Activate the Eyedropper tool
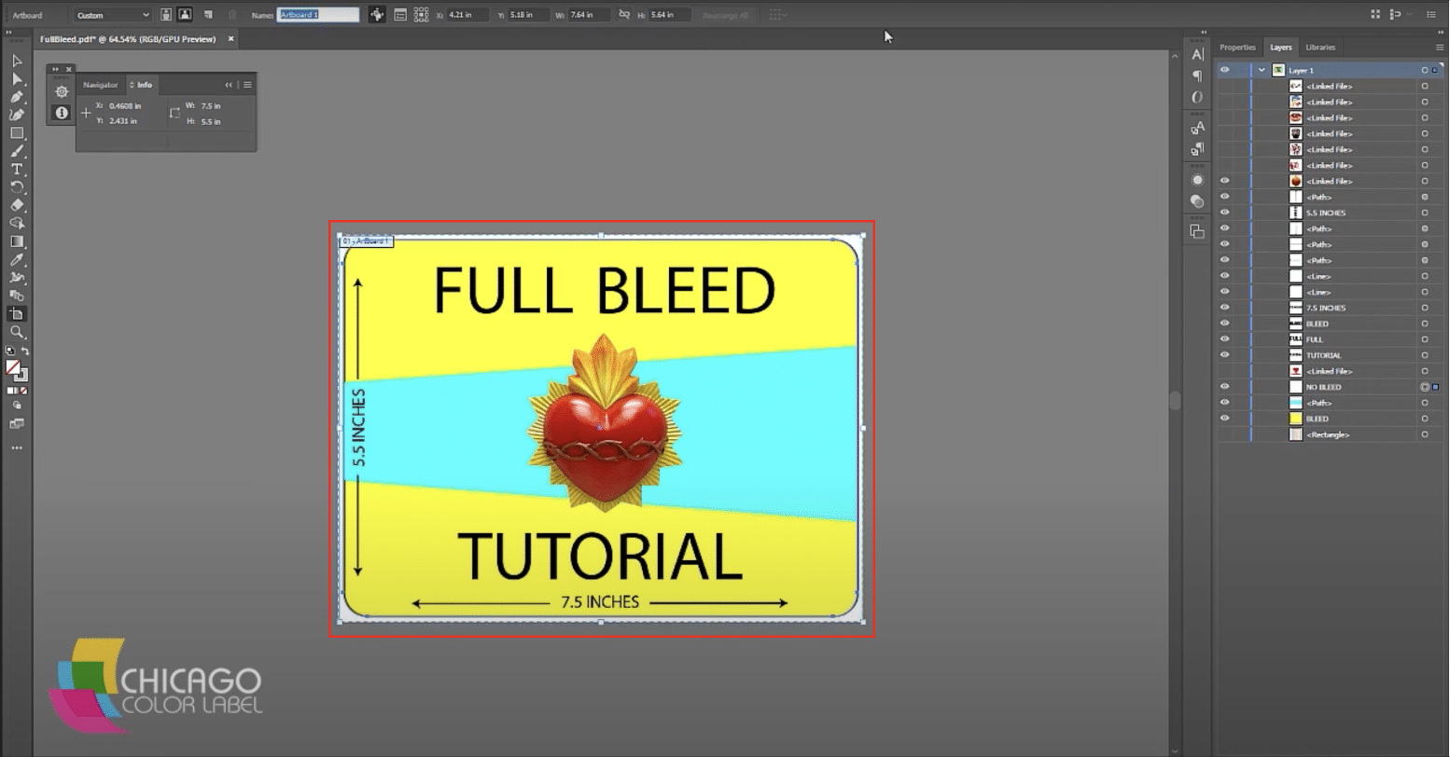Screen dimensions: 1450x757 (x=17, y=260)
